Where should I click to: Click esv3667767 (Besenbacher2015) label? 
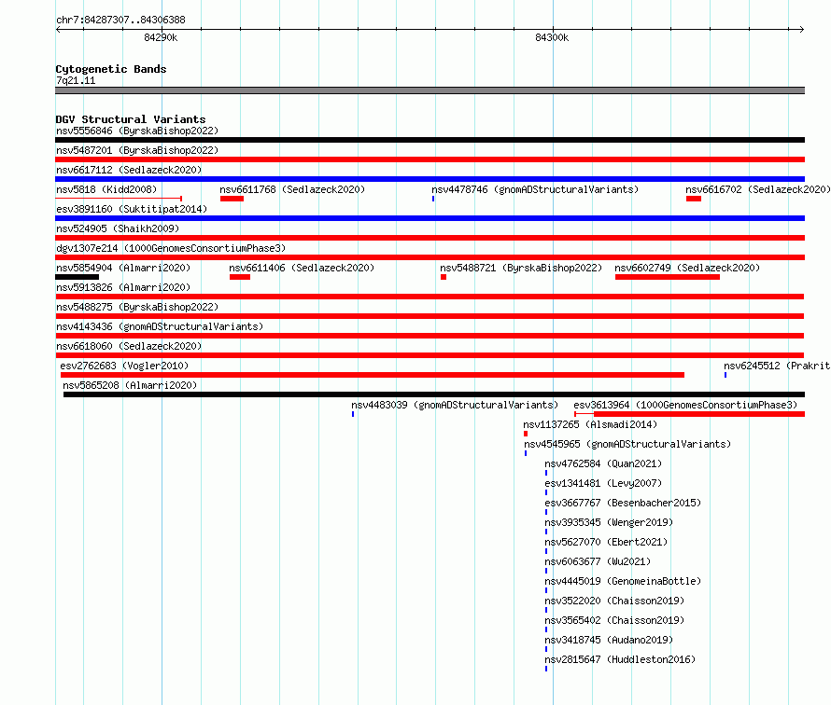(623, 503)
